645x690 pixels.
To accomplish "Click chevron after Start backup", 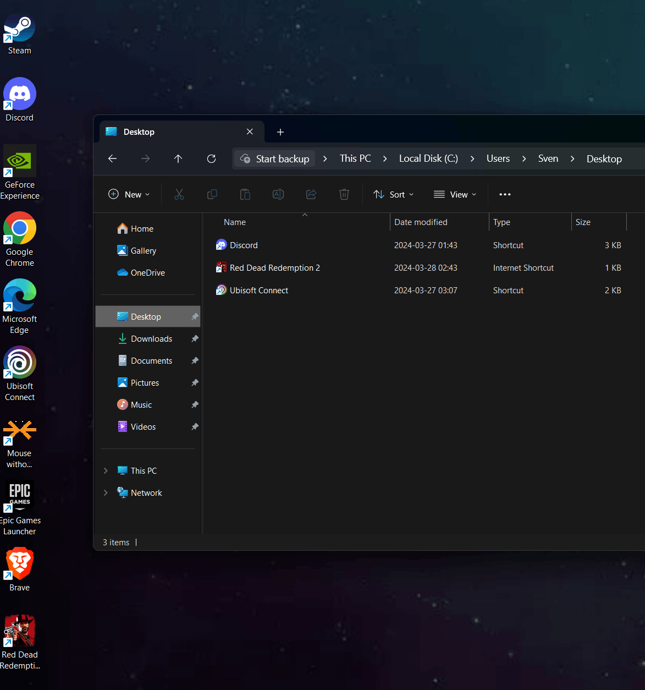I will (x=325, y=158).
